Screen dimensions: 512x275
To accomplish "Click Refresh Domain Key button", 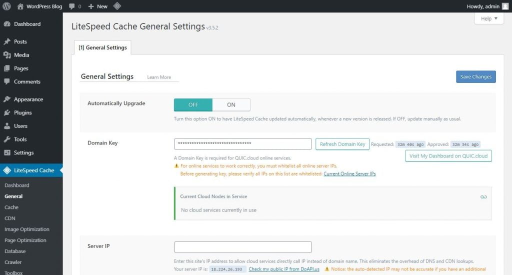I will pyautogui.click(x=342, y=144).
